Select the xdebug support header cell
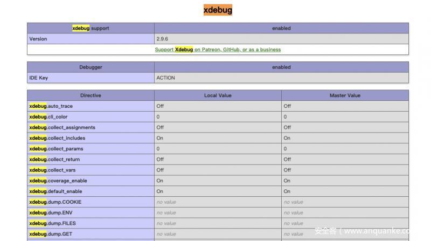The image size is (431, 241). 91,29
